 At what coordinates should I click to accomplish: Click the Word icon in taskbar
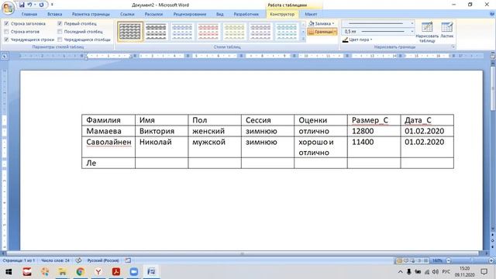click(152, 272)
